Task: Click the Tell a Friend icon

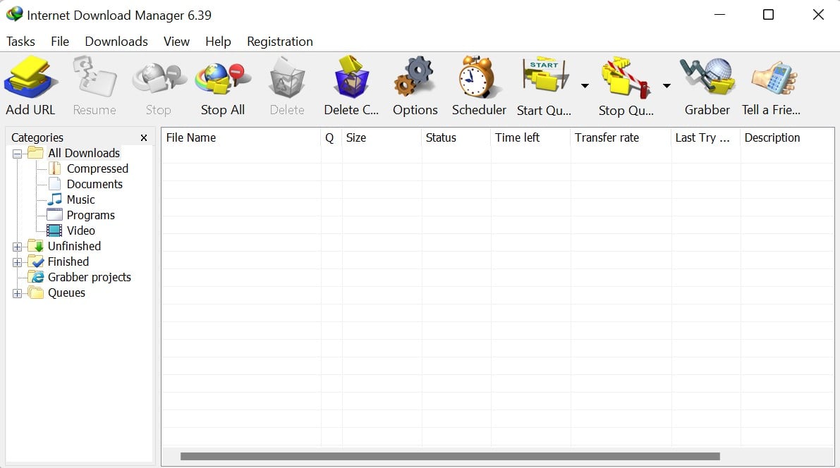Action: pos(772,78)
